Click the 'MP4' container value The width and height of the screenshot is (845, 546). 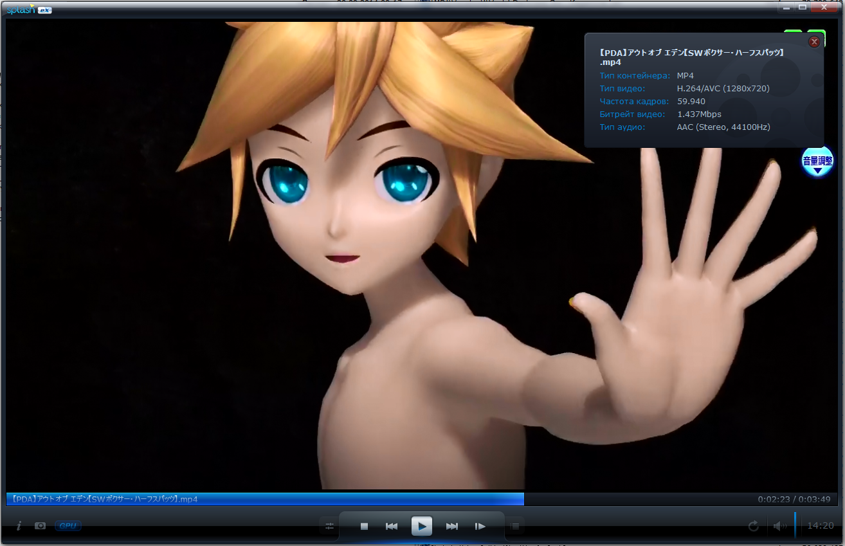pos(686,76)
